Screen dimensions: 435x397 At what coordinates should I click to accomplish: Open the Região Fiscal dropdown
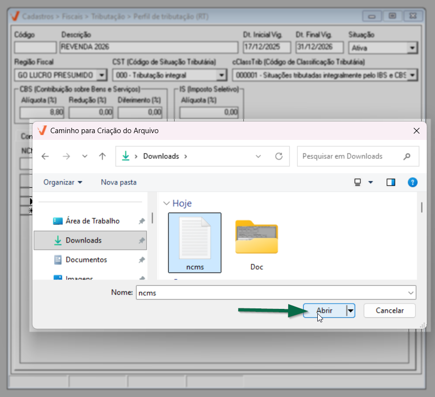pyautogui.click(x=102, y=75)
